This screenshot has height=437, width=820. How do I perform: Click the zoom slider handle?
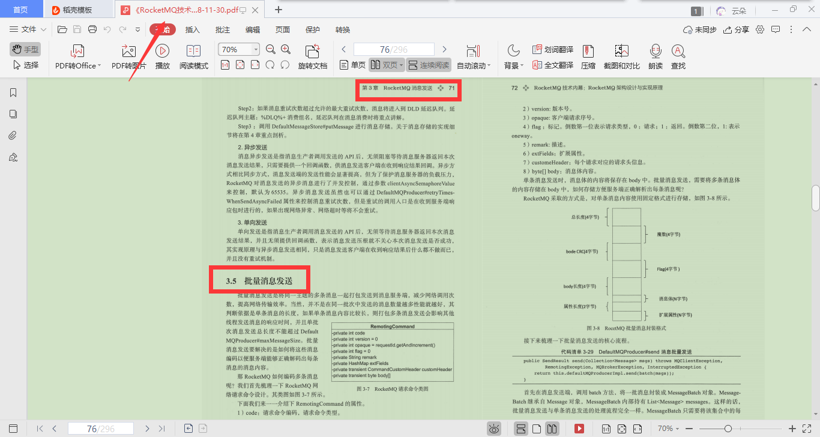coord(728,429)
